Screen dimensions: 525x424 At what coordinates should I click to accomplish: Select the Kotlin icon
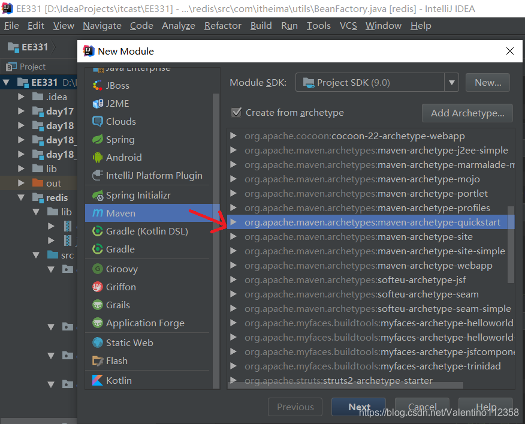point(98,380)
